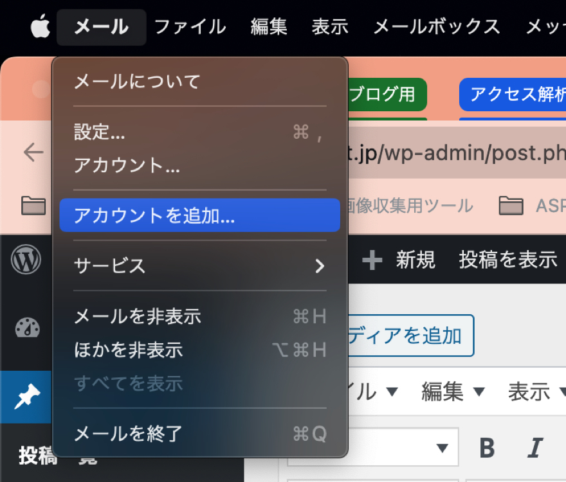This screenshot has height=482, width=566.
Task: Choose ほかを非表示 menu item
Action: coord(199,350)
